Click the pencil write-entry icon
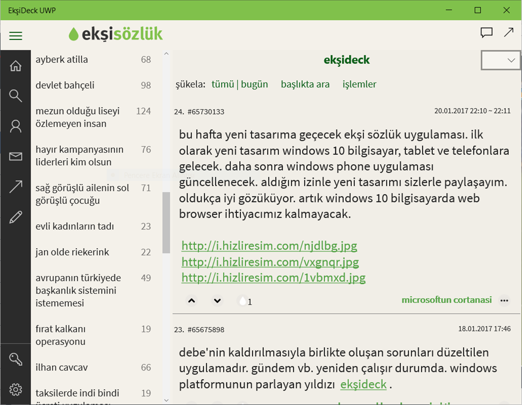522x405 pixels. [16, 217]
